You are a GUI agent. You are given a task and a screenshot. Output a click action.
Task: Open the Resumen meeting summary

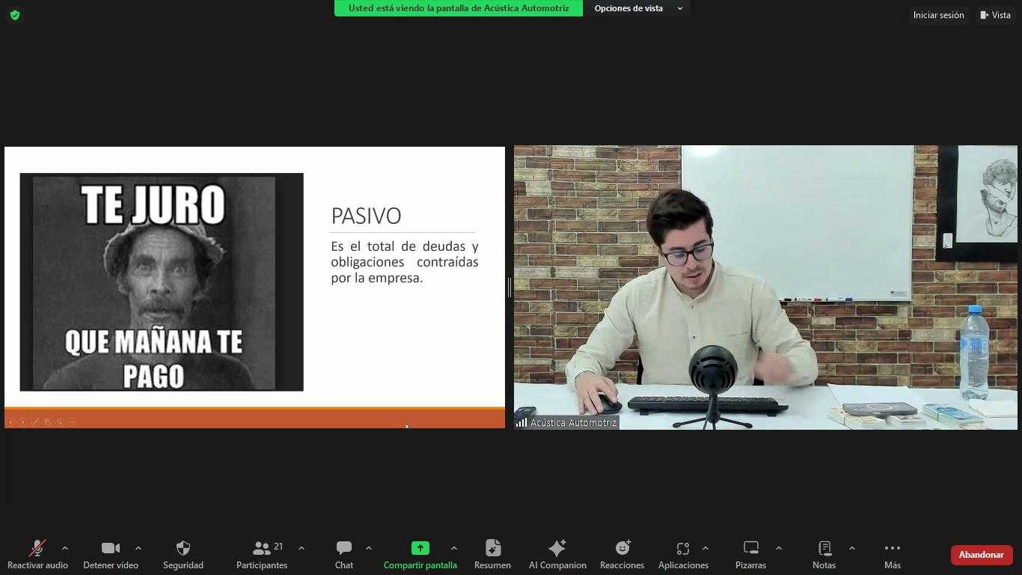(492, 555)
